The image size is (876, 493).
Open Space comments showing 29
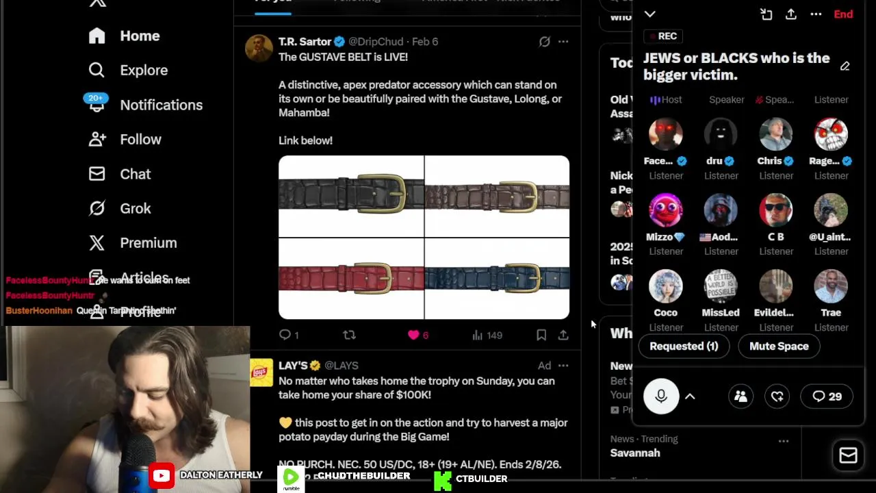[x=827, y=396]
